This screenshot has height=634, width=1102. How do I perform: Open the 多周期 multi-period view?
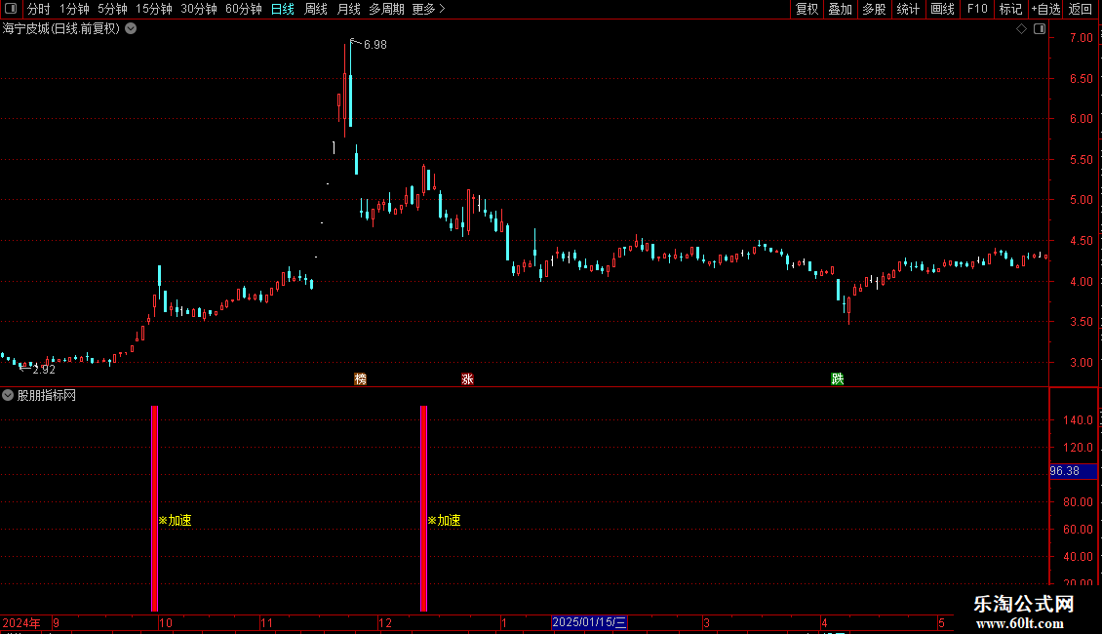coord(386,9)
